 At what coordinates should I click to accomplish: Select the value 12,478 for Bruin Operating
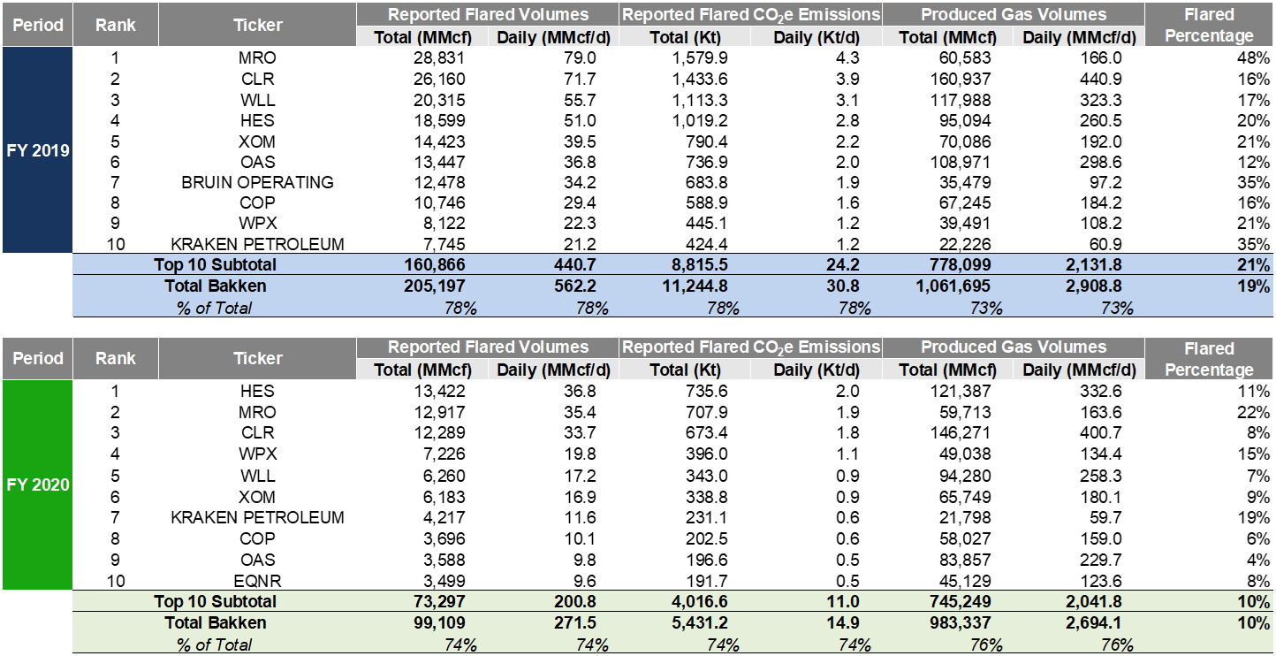coord(440,182)
